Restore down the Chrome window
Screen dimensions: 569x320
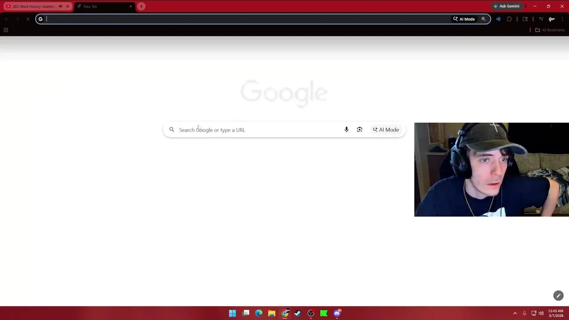pyautogui.click(x=549, y=6)
